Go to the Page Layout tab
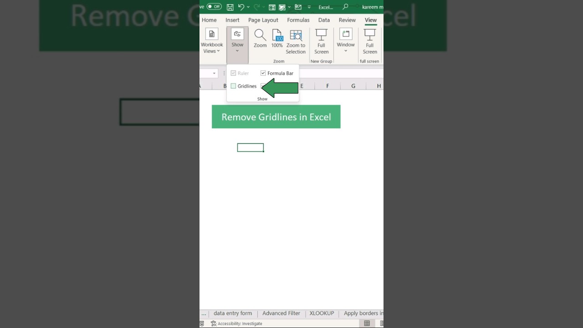 point(263,20)
